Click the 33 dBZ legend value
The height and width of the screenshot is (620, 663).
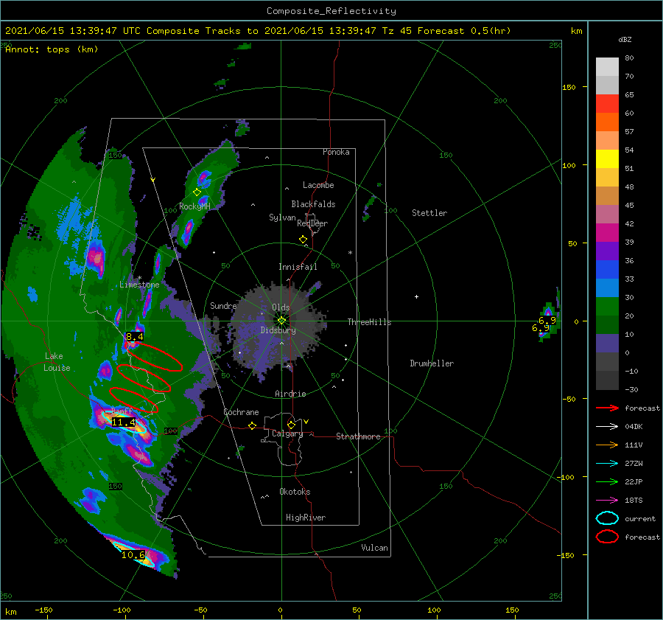pos(629,279)
